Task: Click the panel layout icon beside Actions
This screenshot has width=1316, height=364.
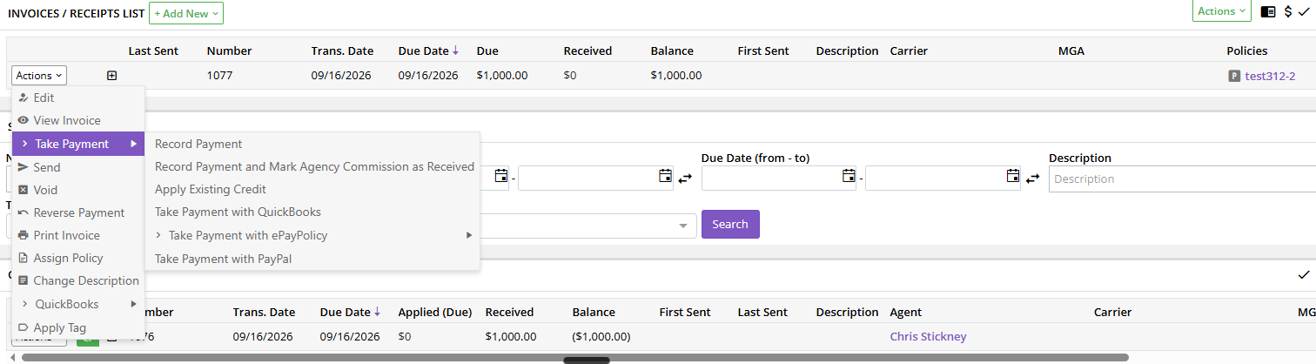Action: pyautogui.click(x=1268, y=12)
